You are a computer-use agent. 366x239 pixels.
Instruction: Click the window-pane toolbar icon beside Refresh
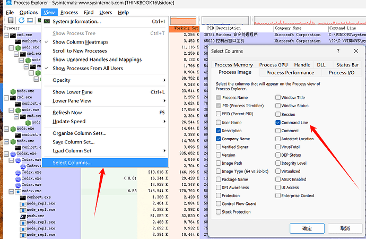(x=30, y=20)
